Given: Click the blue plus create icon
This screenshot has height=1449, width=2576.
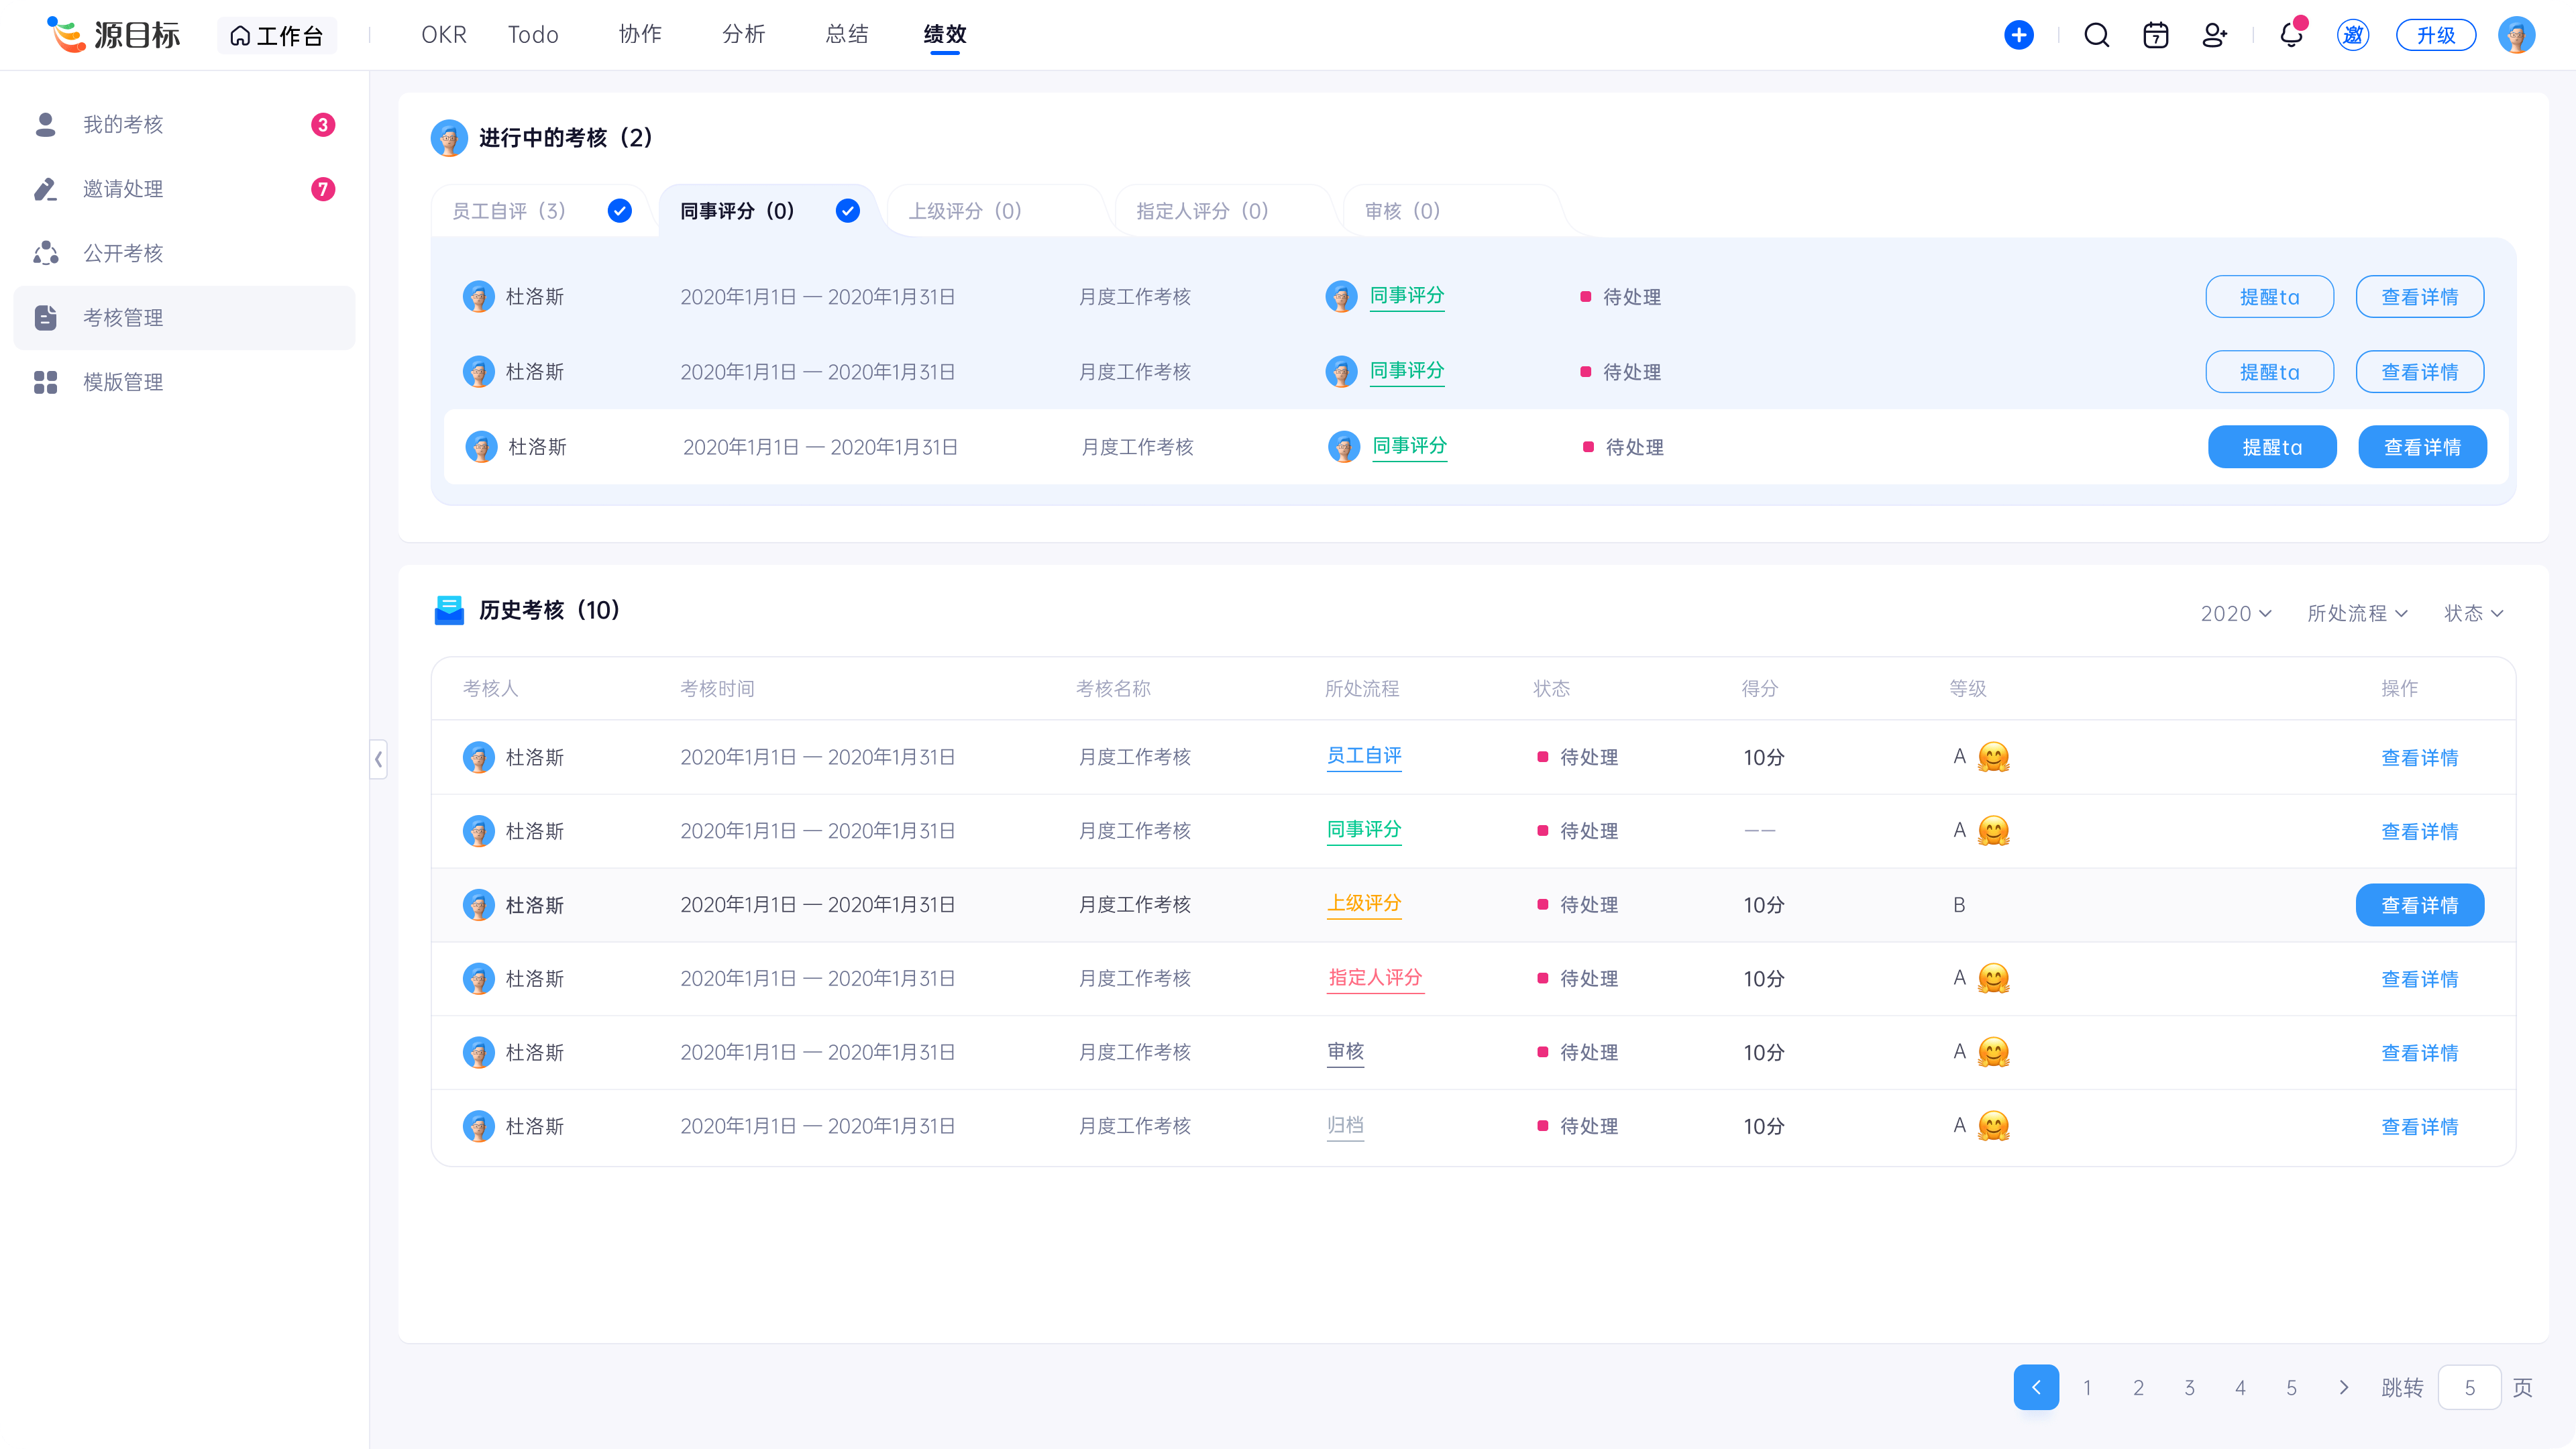Looking at the screenshot, I should [2018, 35].
